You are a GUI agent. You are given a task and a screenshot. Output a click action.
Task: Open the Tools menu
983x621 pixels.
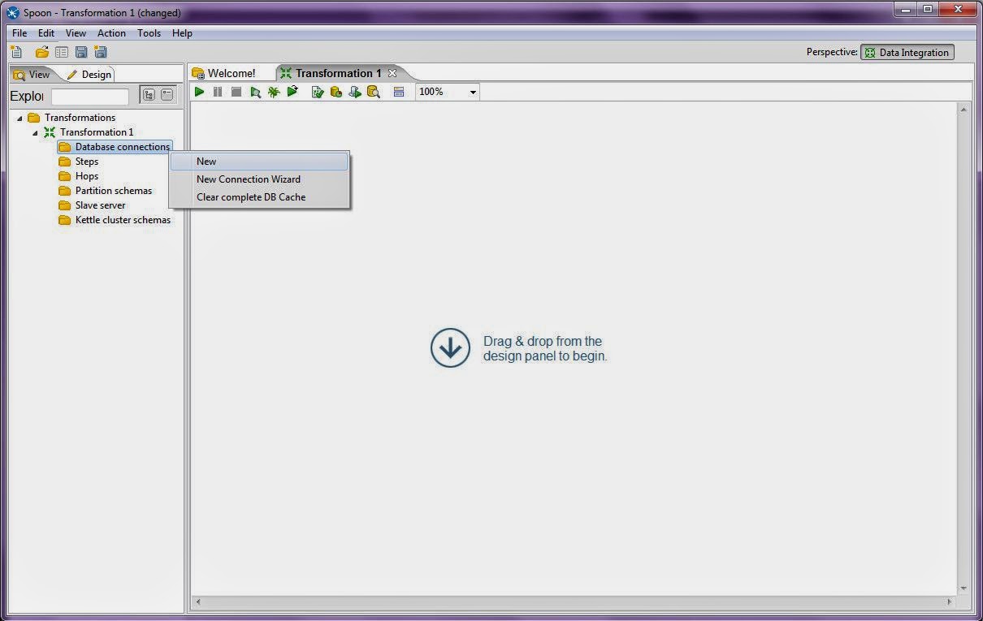(x=149, y=33)
